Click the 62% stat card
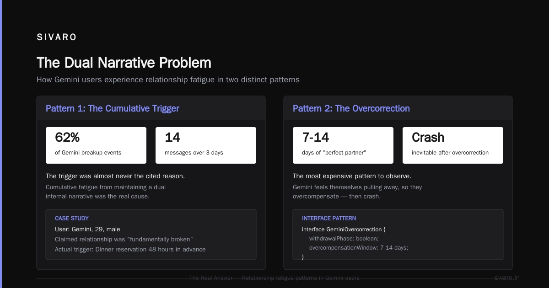Image resolution: width=549 pixels, height=288 pixels. 96,145
